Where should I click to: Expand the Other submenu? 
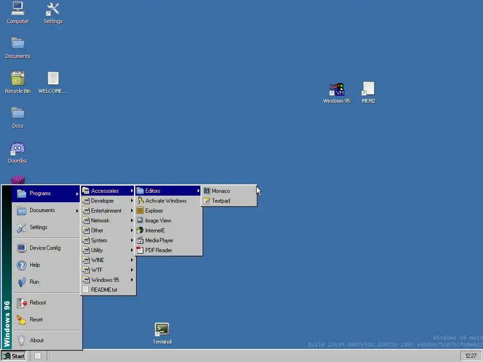click(x=108, y=230)
